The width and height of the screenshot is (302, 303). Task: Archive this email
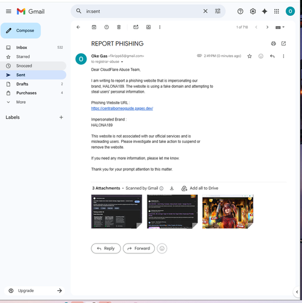coord(94,27)
